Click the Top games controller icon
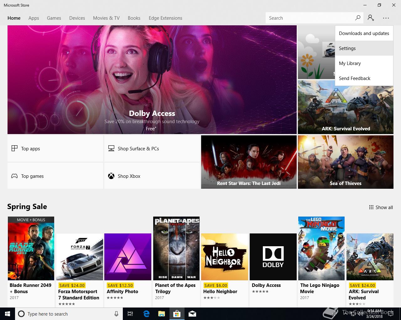This screenshot has width=401, height=320. (x=14, y=176)
